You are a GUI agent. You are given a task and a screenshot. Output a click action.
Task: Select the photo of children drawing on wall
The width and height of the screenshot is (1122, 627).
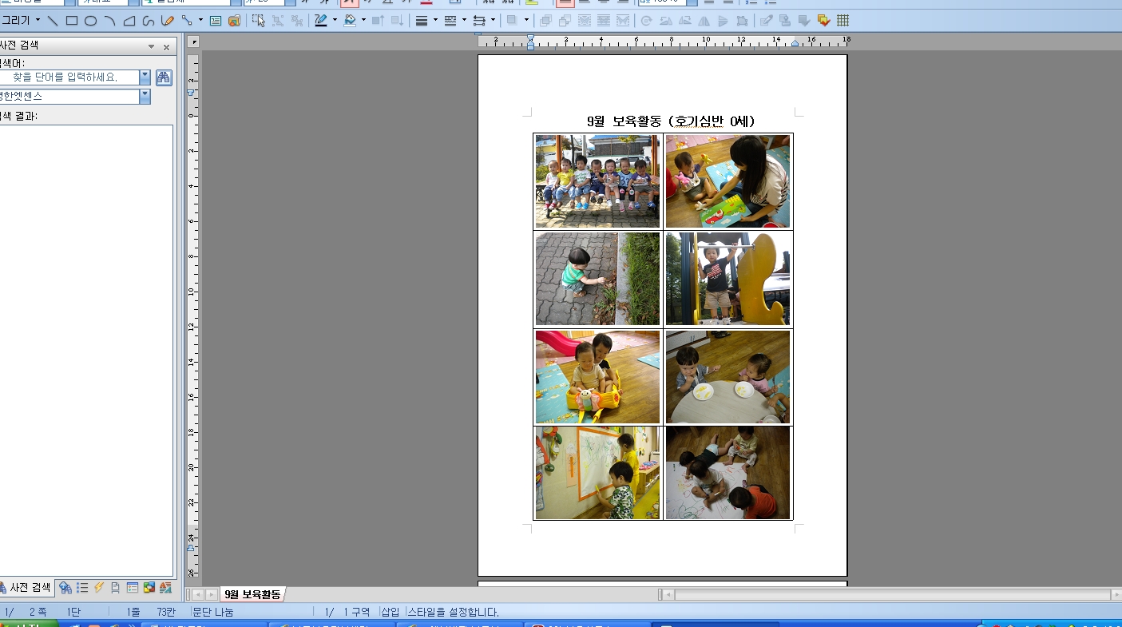[598, 472]
